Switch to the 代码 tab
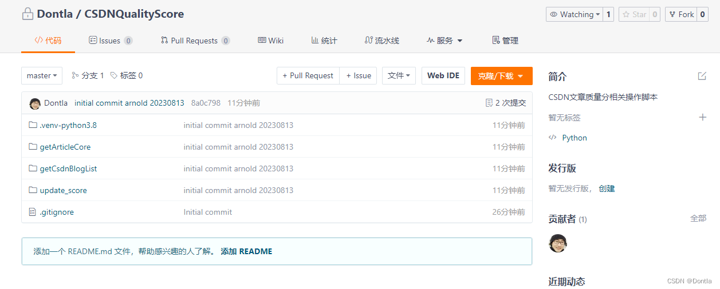Image resolution: width=720 pixels, height=289 pixels. click(x=48, y=41)
